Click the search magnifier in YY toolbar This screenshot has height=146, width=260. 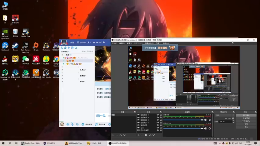[x=76, y=48]
